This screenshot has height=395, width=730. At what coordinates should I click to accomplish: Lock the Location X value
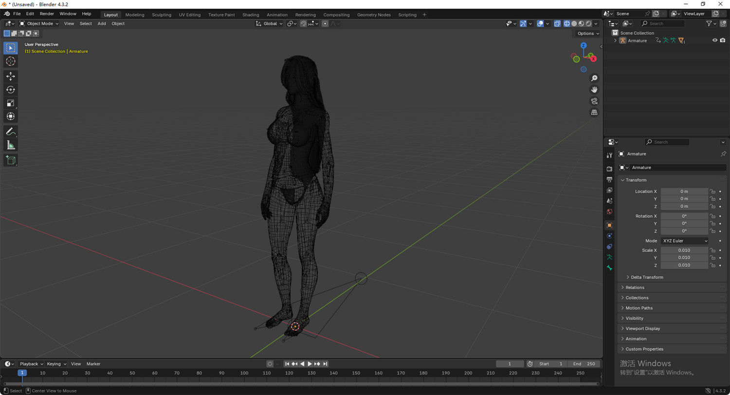pyautogui.click(x=712, y=192)
